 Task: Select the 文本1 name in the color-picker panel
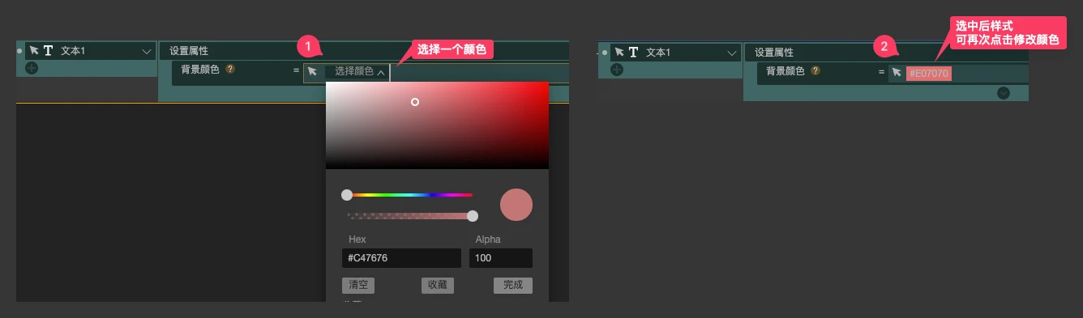[73, 51]
